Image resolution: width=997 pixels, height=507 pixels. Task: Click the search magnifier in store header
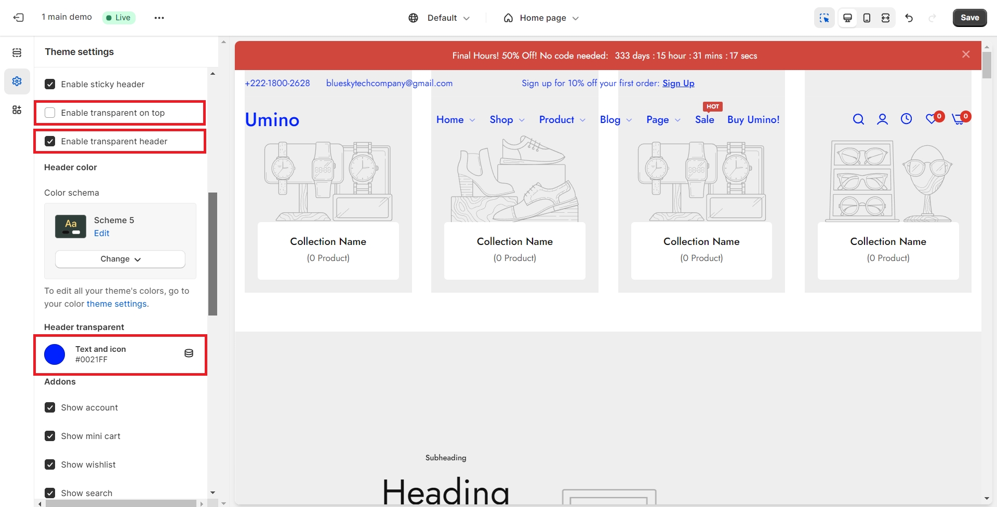pos(858,119)
